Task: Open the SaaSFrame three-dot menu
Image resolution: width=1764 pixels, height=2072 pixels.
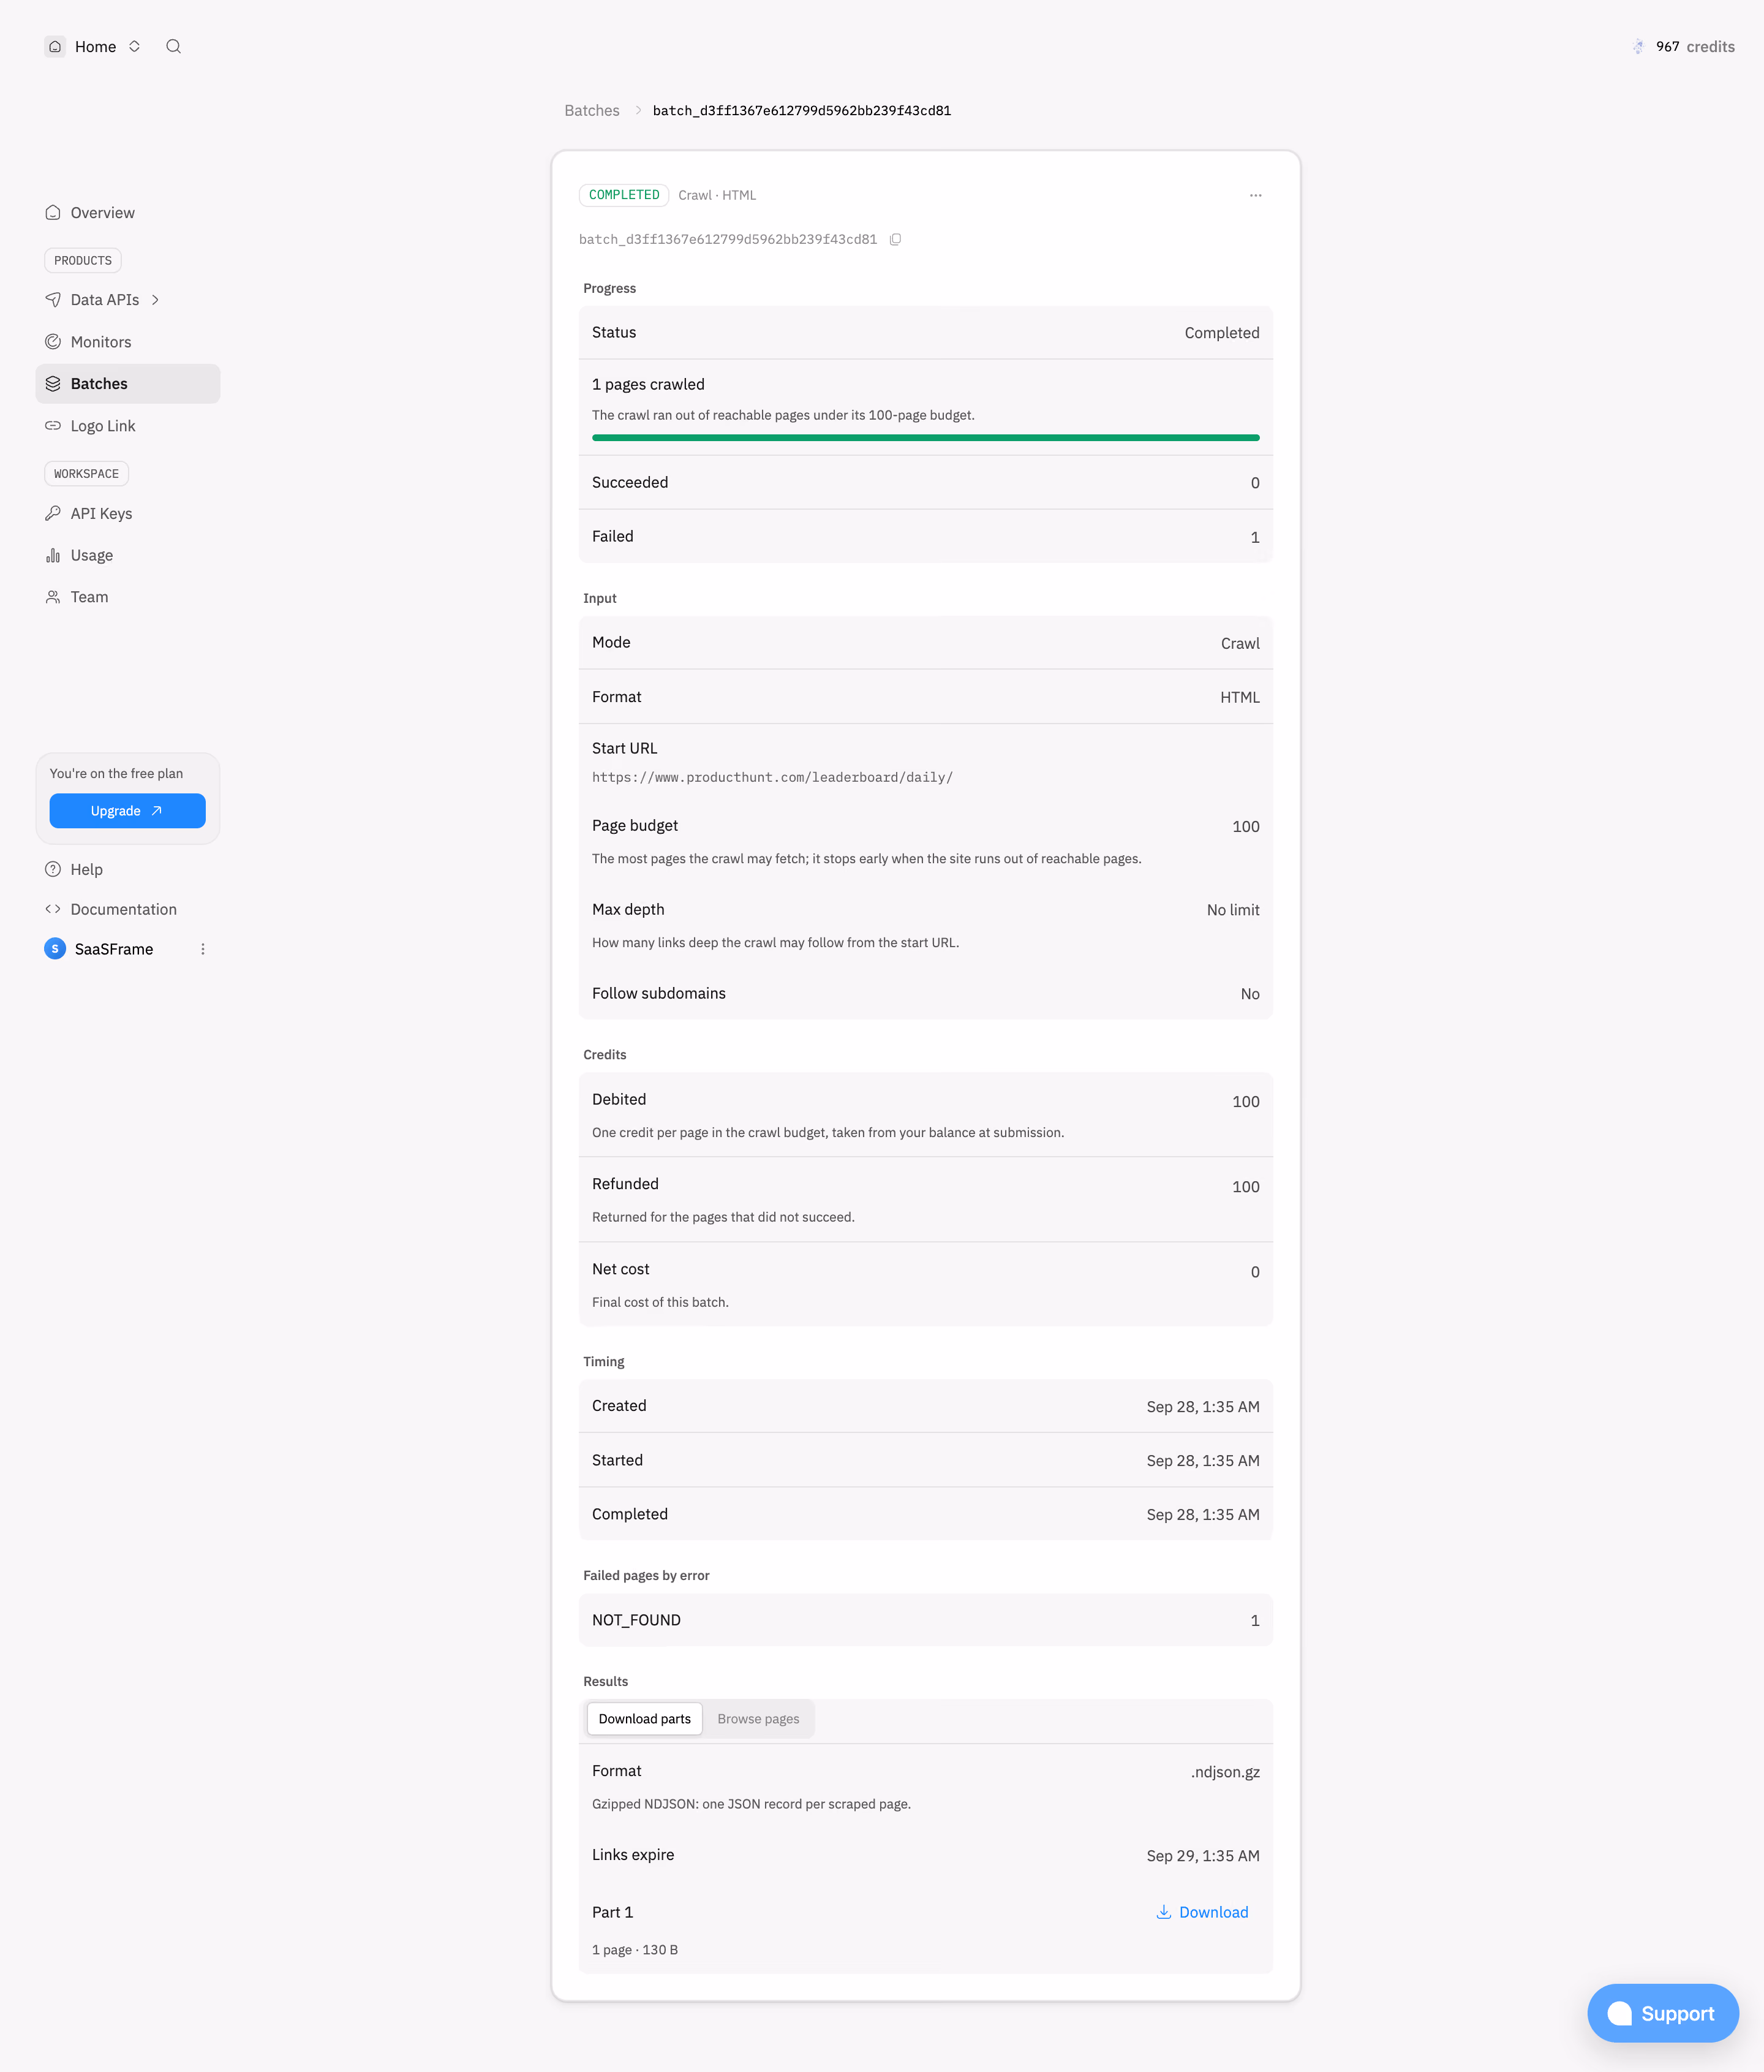Action: coord(203,949)
